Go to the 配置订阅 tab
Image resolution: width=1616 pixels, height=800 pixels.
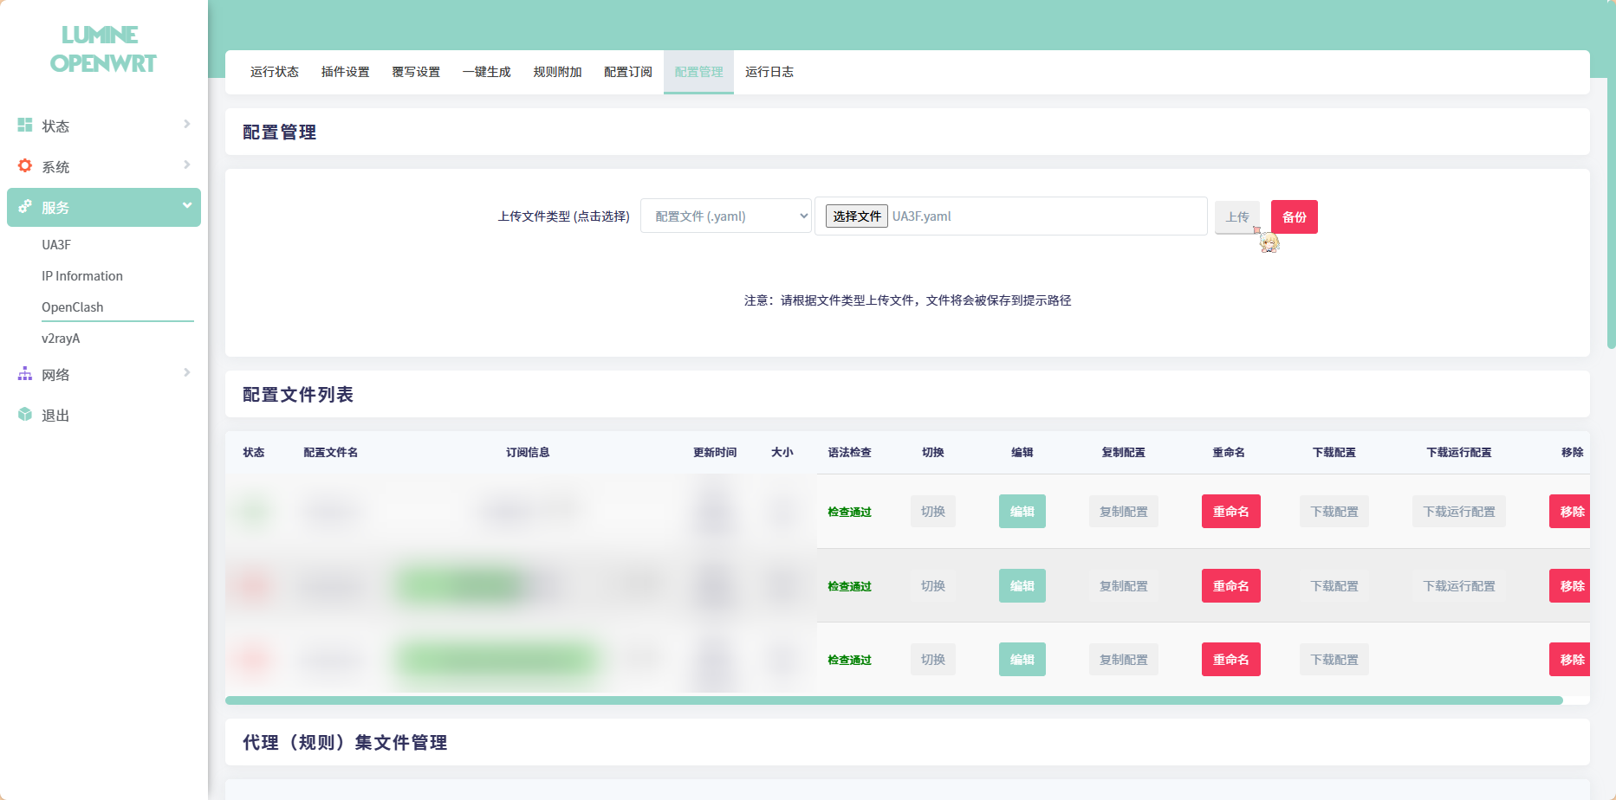pos(627,72)
